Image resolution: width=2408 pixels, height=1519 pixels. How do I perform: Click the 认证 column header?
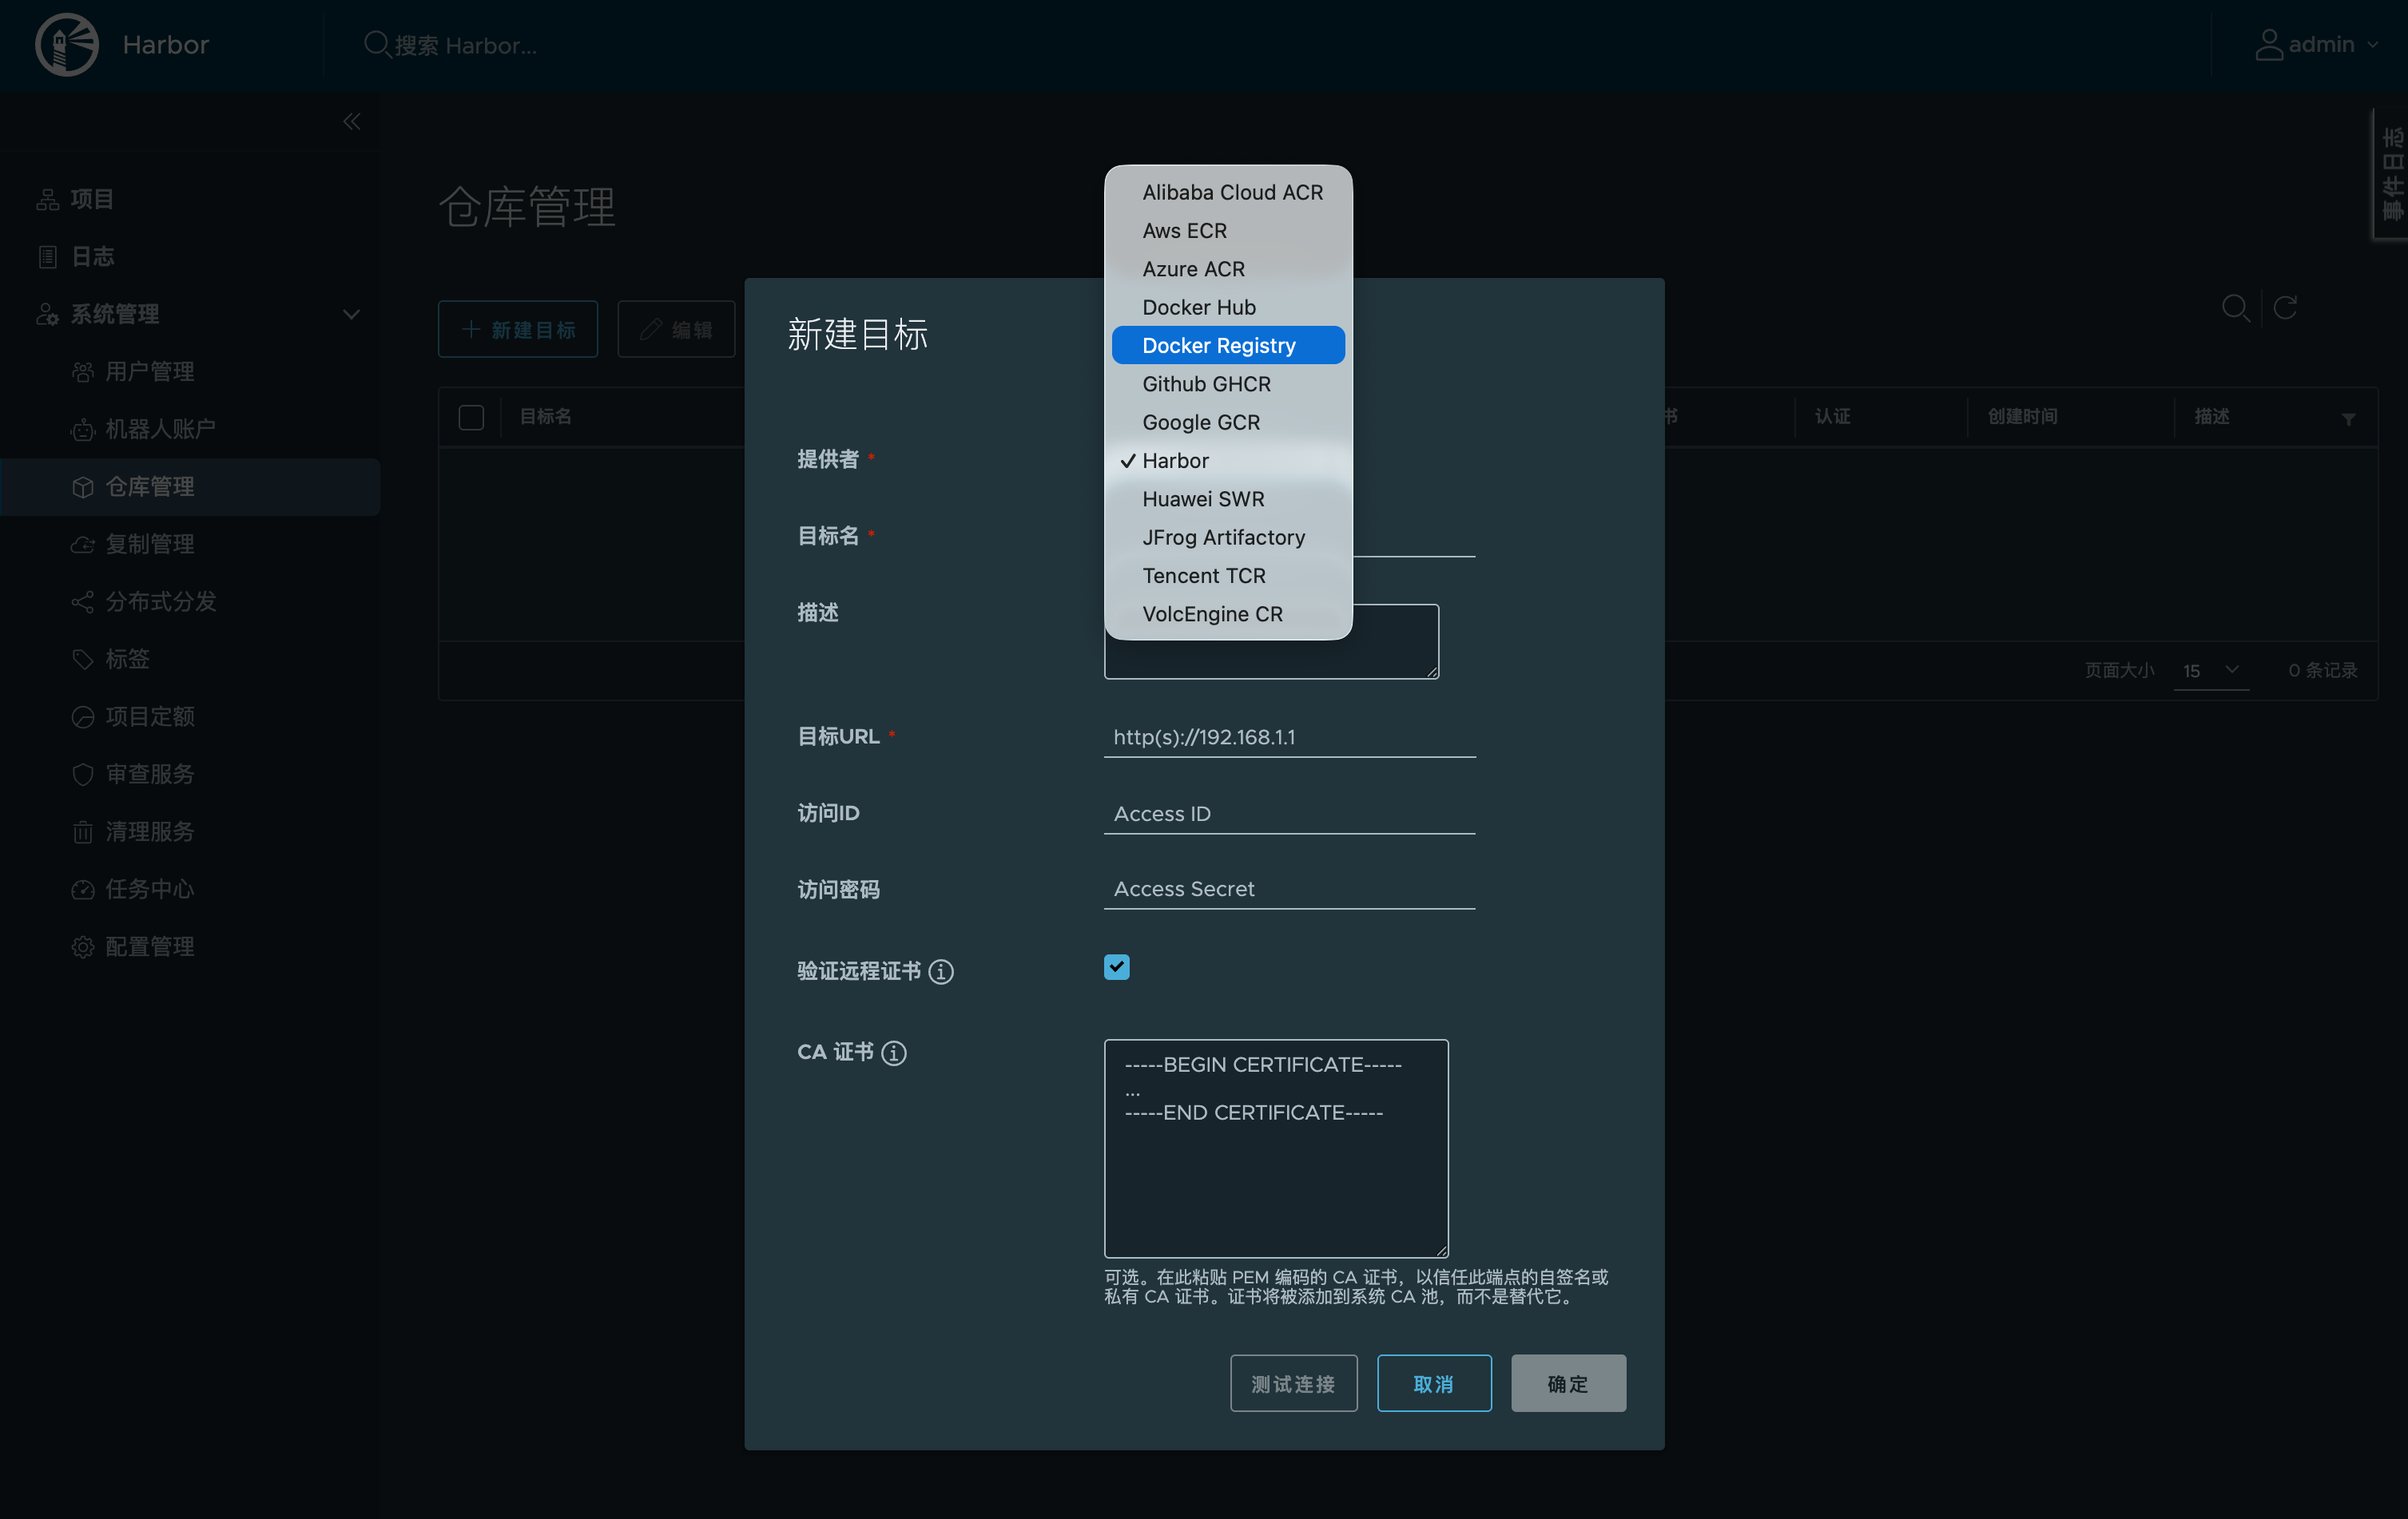(x=1832, y=417)
